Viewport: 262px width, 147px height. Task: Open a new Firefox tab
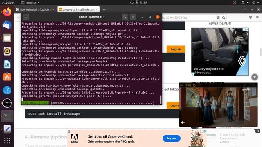[104, 9]
